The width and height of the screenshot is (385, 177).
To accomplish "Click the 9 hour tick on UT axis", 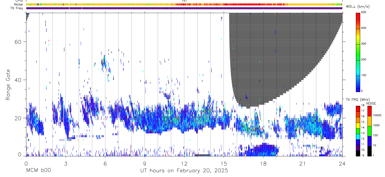I will tap(145, 163).
